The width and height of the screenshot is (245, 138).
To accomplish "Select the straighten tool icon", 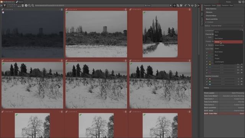I will coord(181,5).
